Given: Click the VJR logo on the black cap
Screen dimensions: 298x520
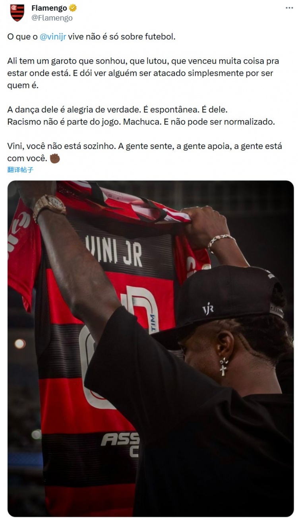Looking at the screenshot, I should pyautogui.click(x=208, y=308).
